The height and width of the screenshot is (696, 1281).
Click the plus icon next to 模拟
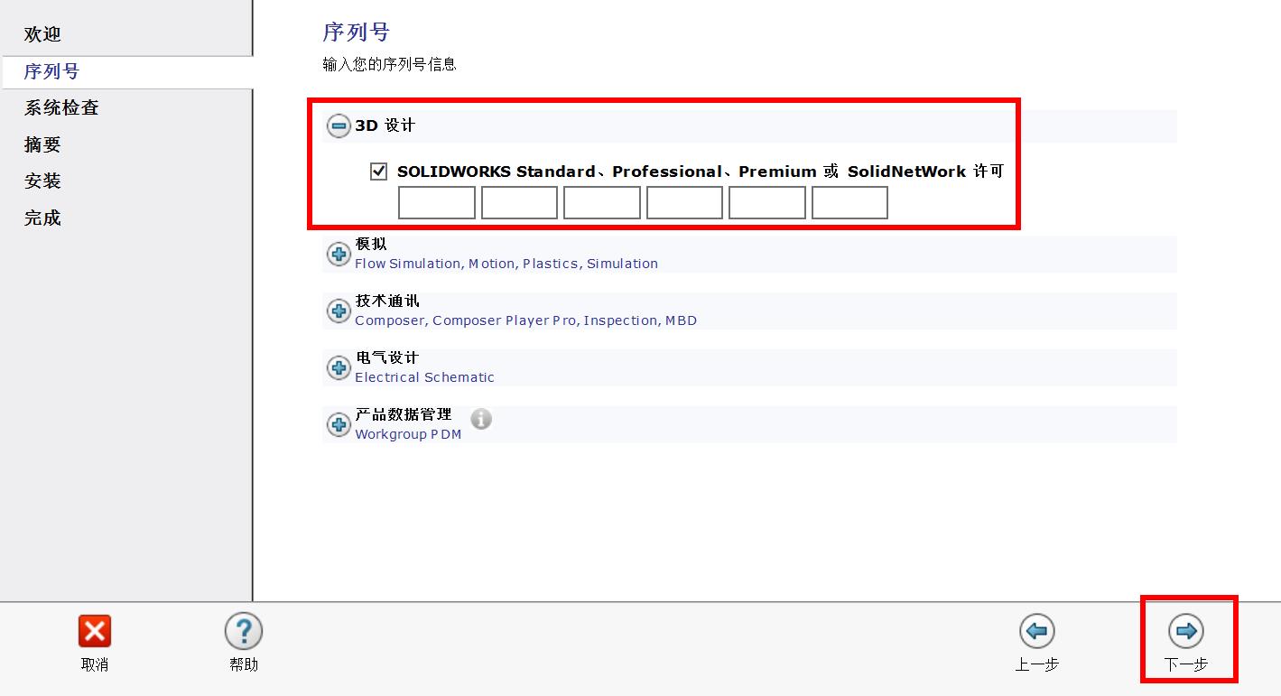(339, 254)
